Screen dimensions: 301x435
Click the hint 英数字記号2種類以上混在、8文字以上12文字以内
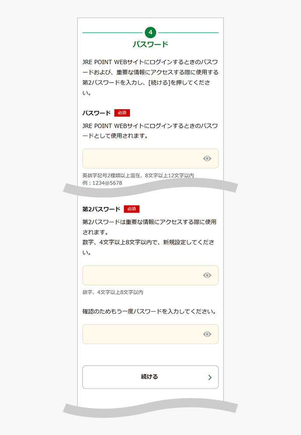[138, 175]
